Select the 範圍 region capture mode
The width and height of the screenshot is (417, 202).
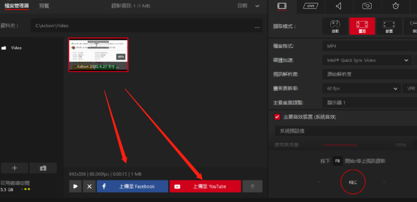point(389,26)
